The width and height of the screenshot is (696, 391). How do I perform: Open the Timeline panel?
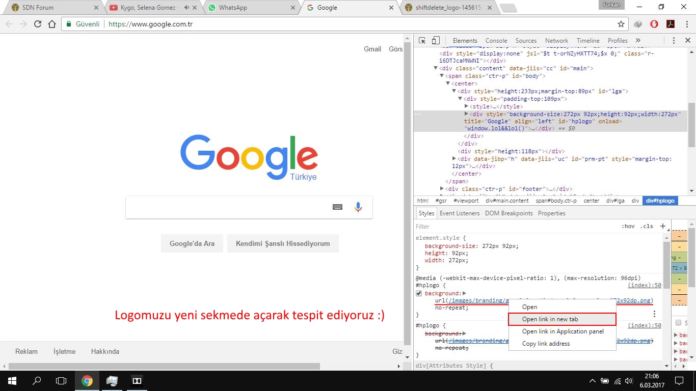[x=588, y=41]
